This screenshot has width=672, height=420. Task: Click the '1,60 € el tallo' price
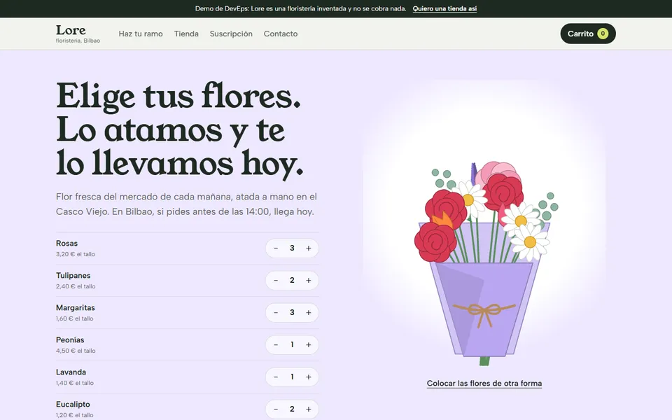tap(75, 318)
